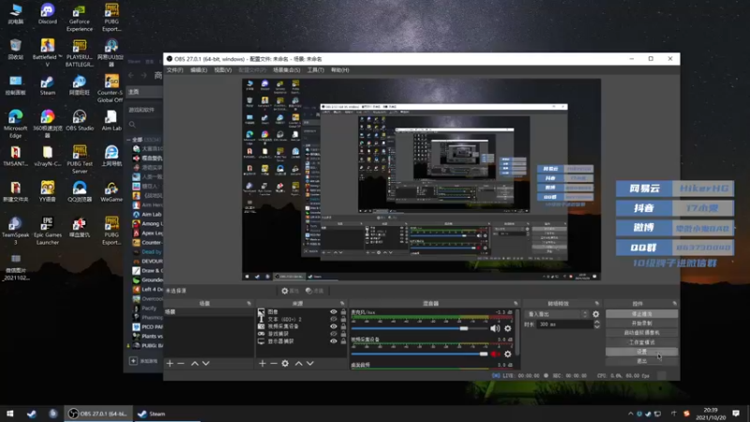
Task: Move the scene down in the Scenes panel
Action: (x=206, y=364)
